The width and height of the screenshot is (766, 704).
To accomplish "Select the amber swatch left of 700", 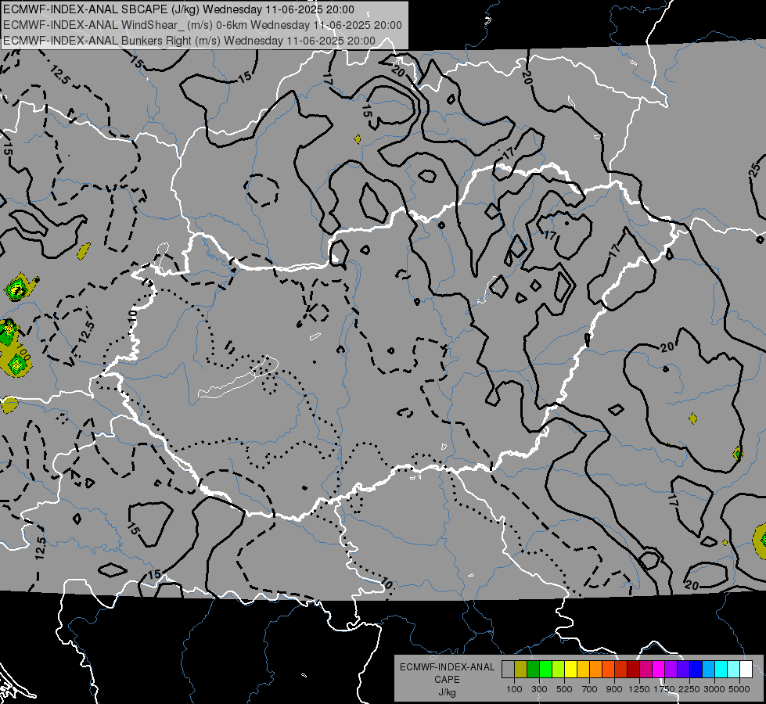I will (x=584, y=669).
